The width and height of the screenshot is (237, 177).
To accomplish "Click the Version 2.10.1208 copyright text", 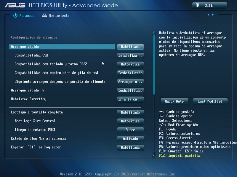I will pyautogui.click(x=118, y=174).
